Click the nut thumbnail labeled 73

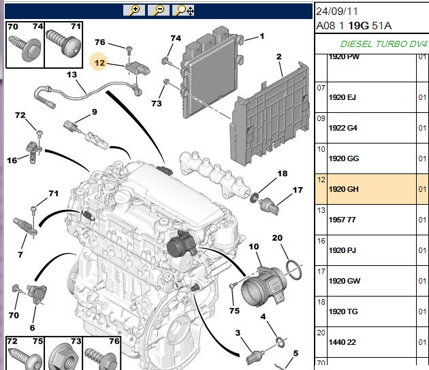coord(63,353)
